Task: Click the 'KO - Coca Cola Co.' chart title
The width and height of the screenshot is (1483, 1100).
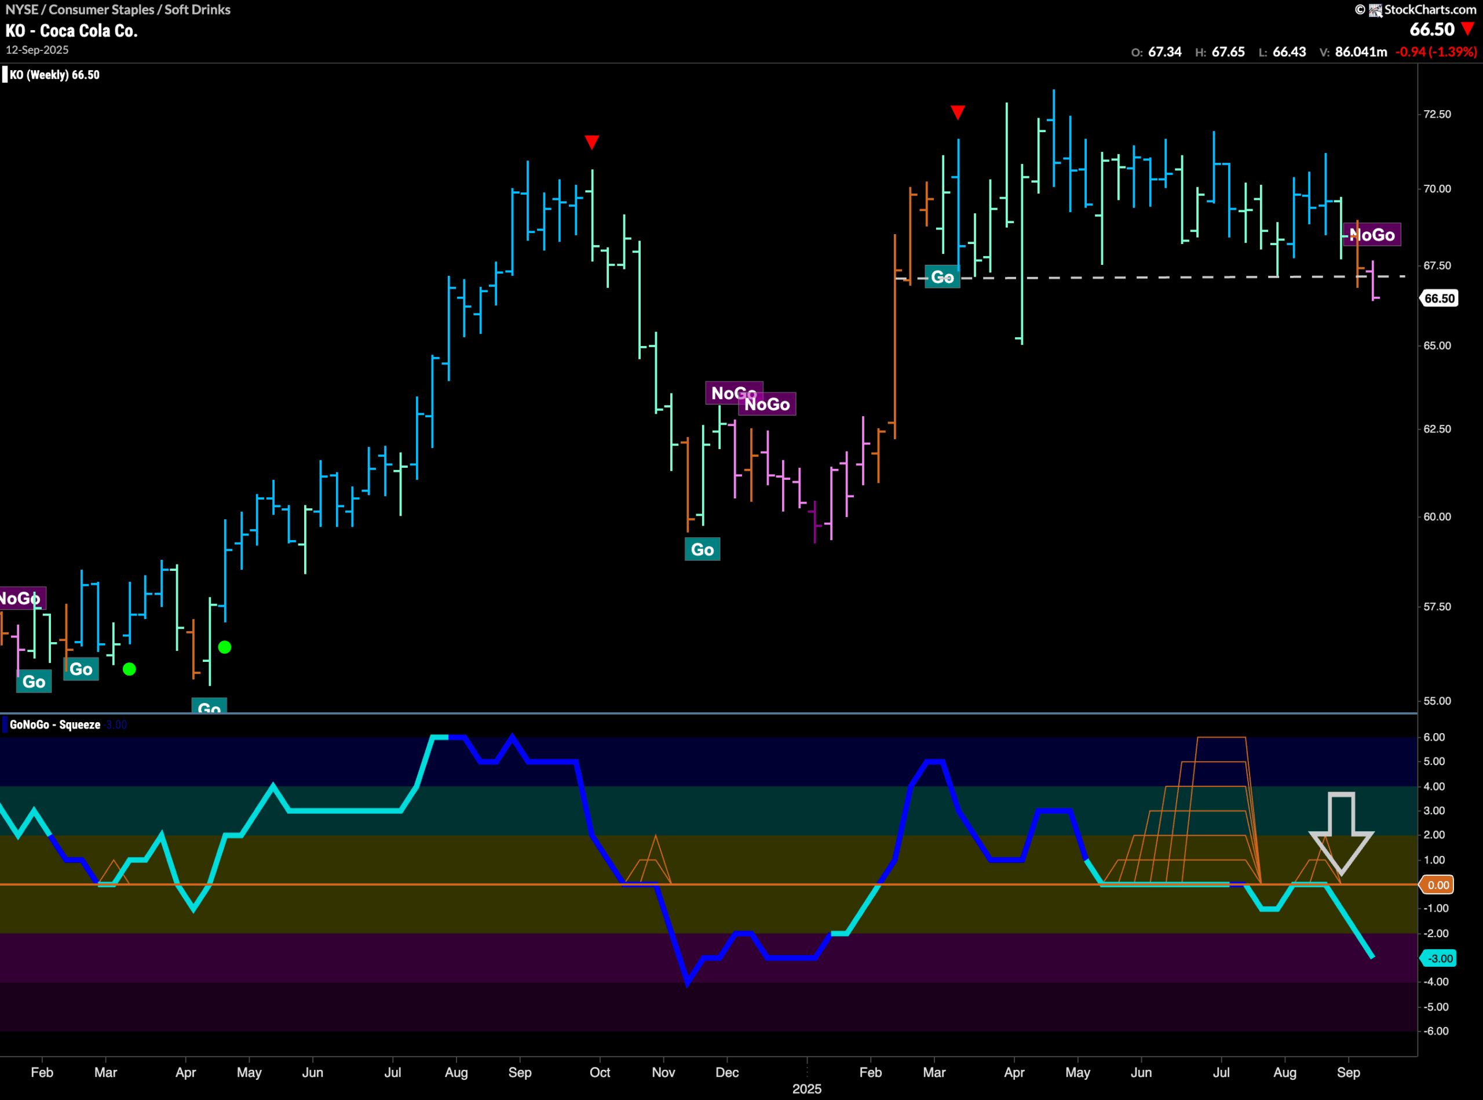Action: 72,31
